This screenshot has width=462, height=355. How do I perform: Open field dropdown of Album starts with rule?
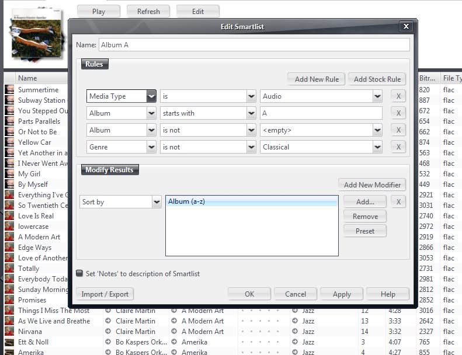coord(151,113)
